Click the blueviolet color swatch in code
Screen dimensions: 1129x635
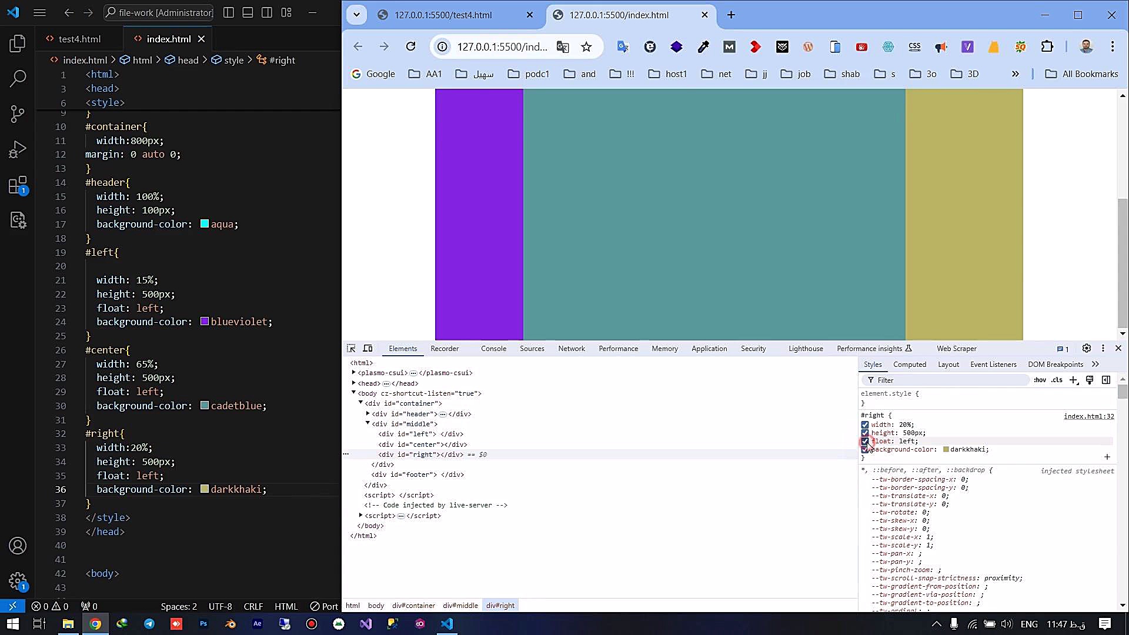tap(205, 322)
